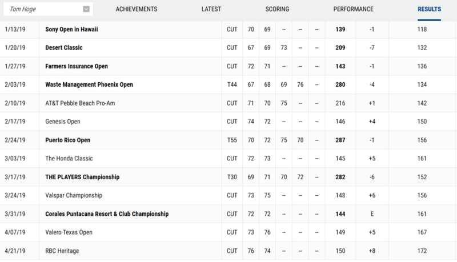This screenshot has height=262, width=457.
Task: Click The Honda Classic tournament
Action: pos(69,159)
